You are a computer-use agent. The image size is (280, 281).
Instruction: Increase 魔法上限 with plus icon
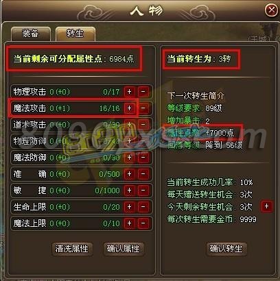click(x=130, y=223)
